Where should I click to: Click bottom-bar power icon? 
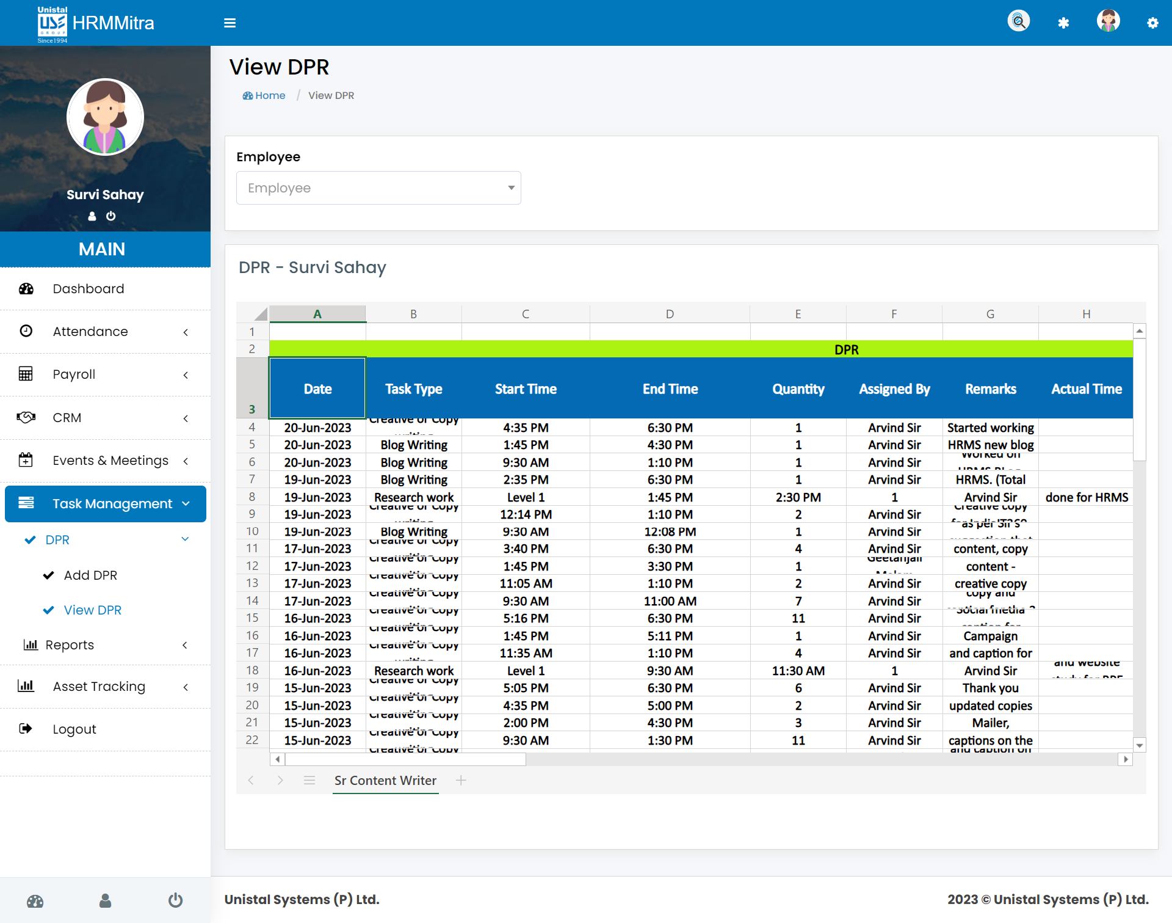point(175,901)
